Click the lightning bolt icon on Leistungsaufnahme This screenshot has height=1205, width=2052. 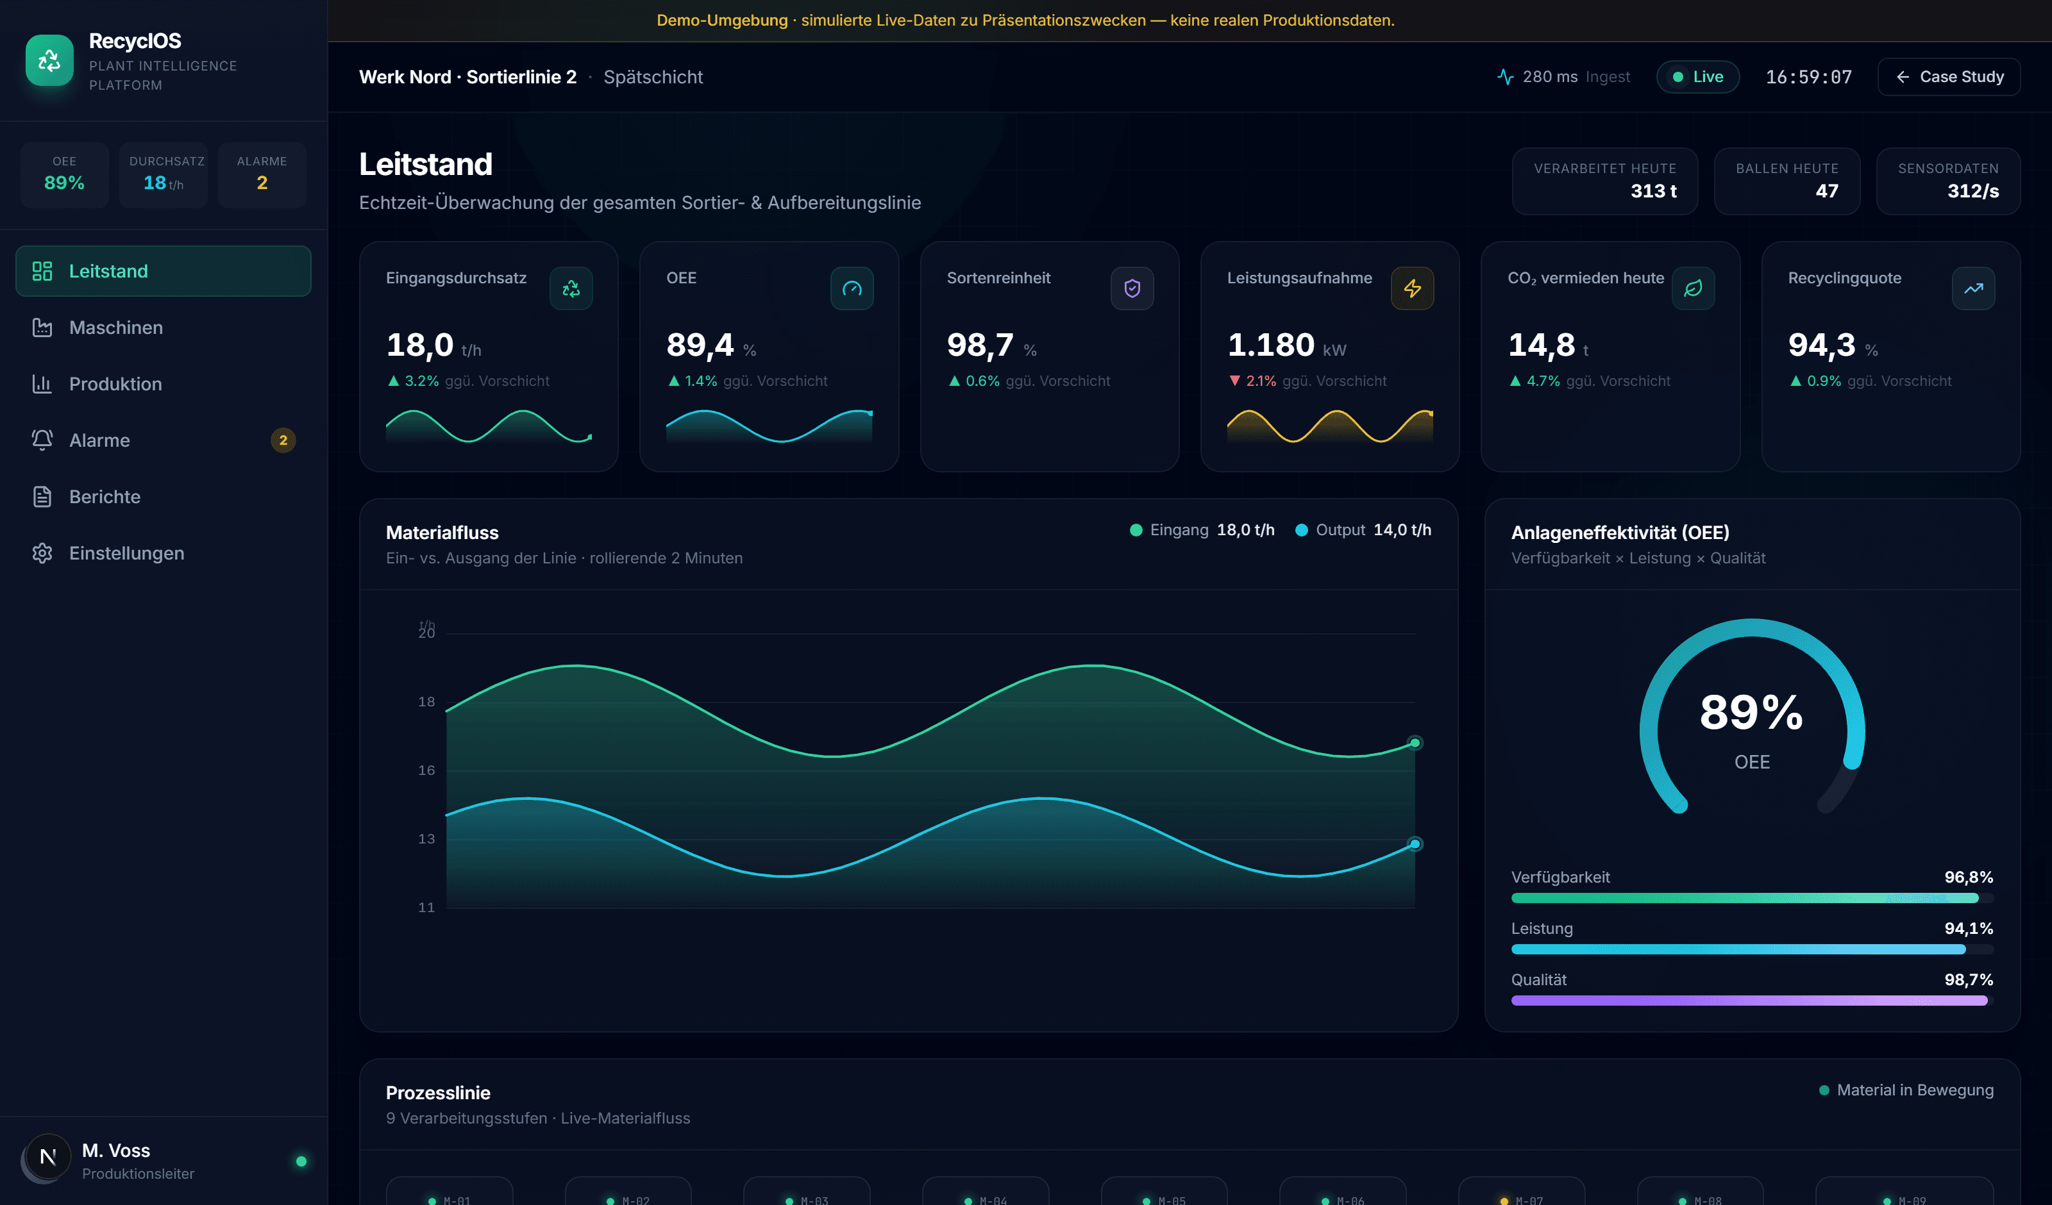coord(1412,288)
